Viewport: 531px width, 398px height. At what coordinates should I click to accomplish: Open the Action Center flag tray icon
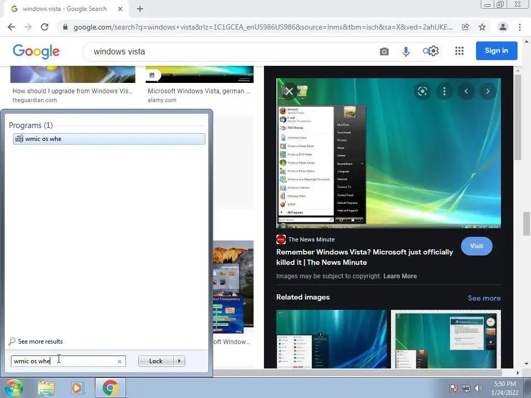[454, 388]
